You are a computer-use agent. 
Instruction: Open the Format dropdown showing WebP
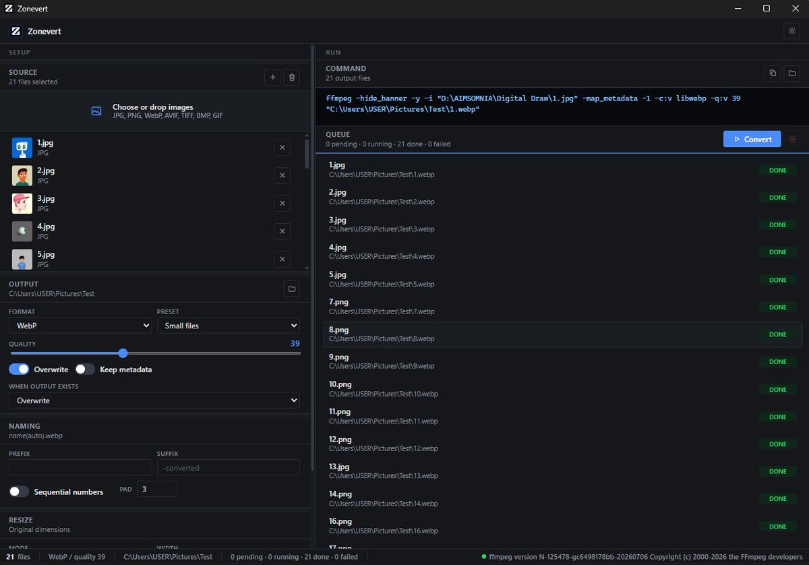coord(80,326)
